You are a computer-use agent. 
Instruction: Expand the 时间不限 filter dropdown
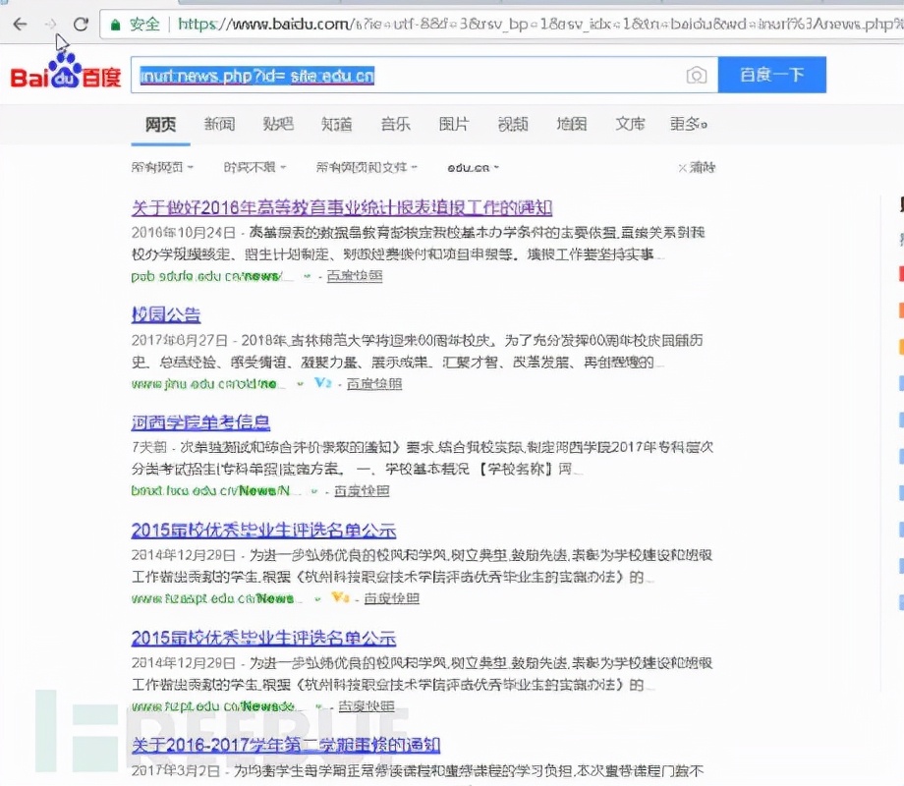tap(254, 167)
